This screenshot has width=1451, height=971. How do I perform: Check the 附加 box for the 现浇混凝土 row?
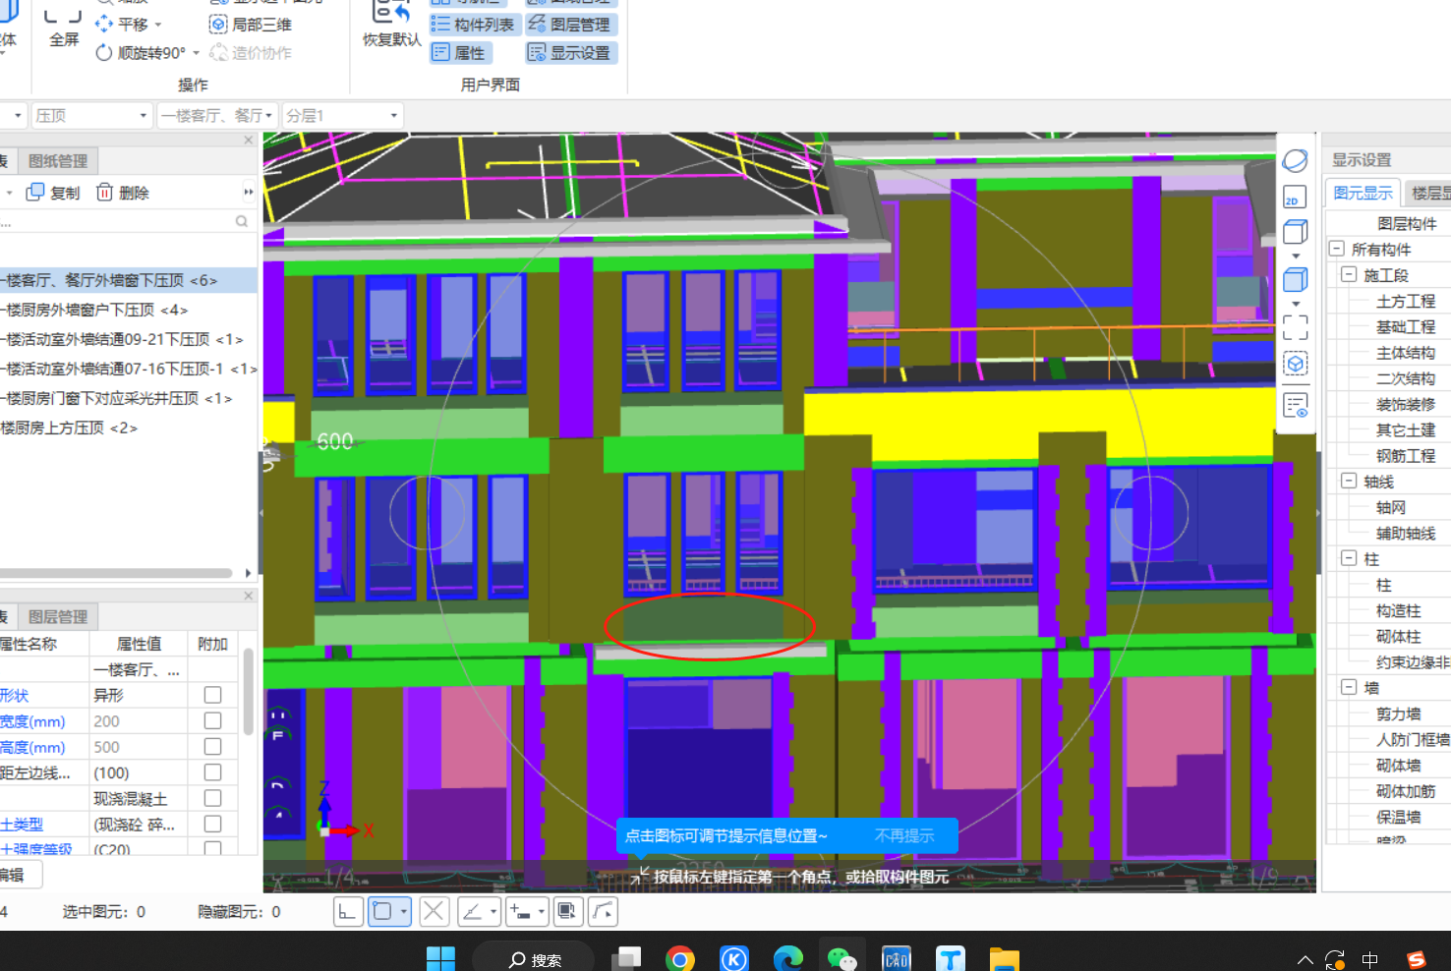pyautogui.click(x=212, y=798)
